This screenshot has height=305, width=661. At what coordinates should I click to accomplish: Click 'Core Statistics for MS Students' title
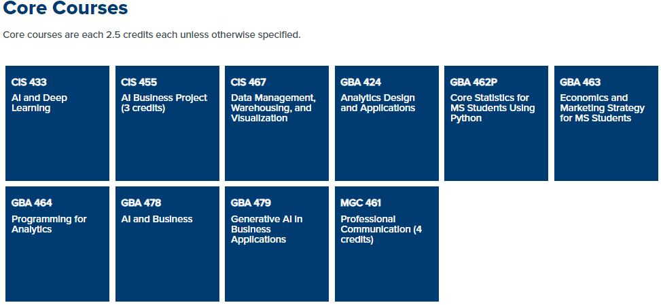pos(493,108)
